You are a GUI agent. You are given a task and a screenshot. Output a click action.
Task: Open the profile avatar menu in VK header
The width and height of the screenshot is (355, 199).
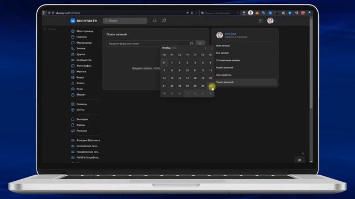click(270, 21)
